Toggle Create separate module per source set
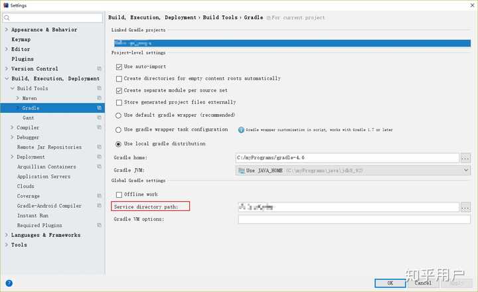 [x=119, y=90]
